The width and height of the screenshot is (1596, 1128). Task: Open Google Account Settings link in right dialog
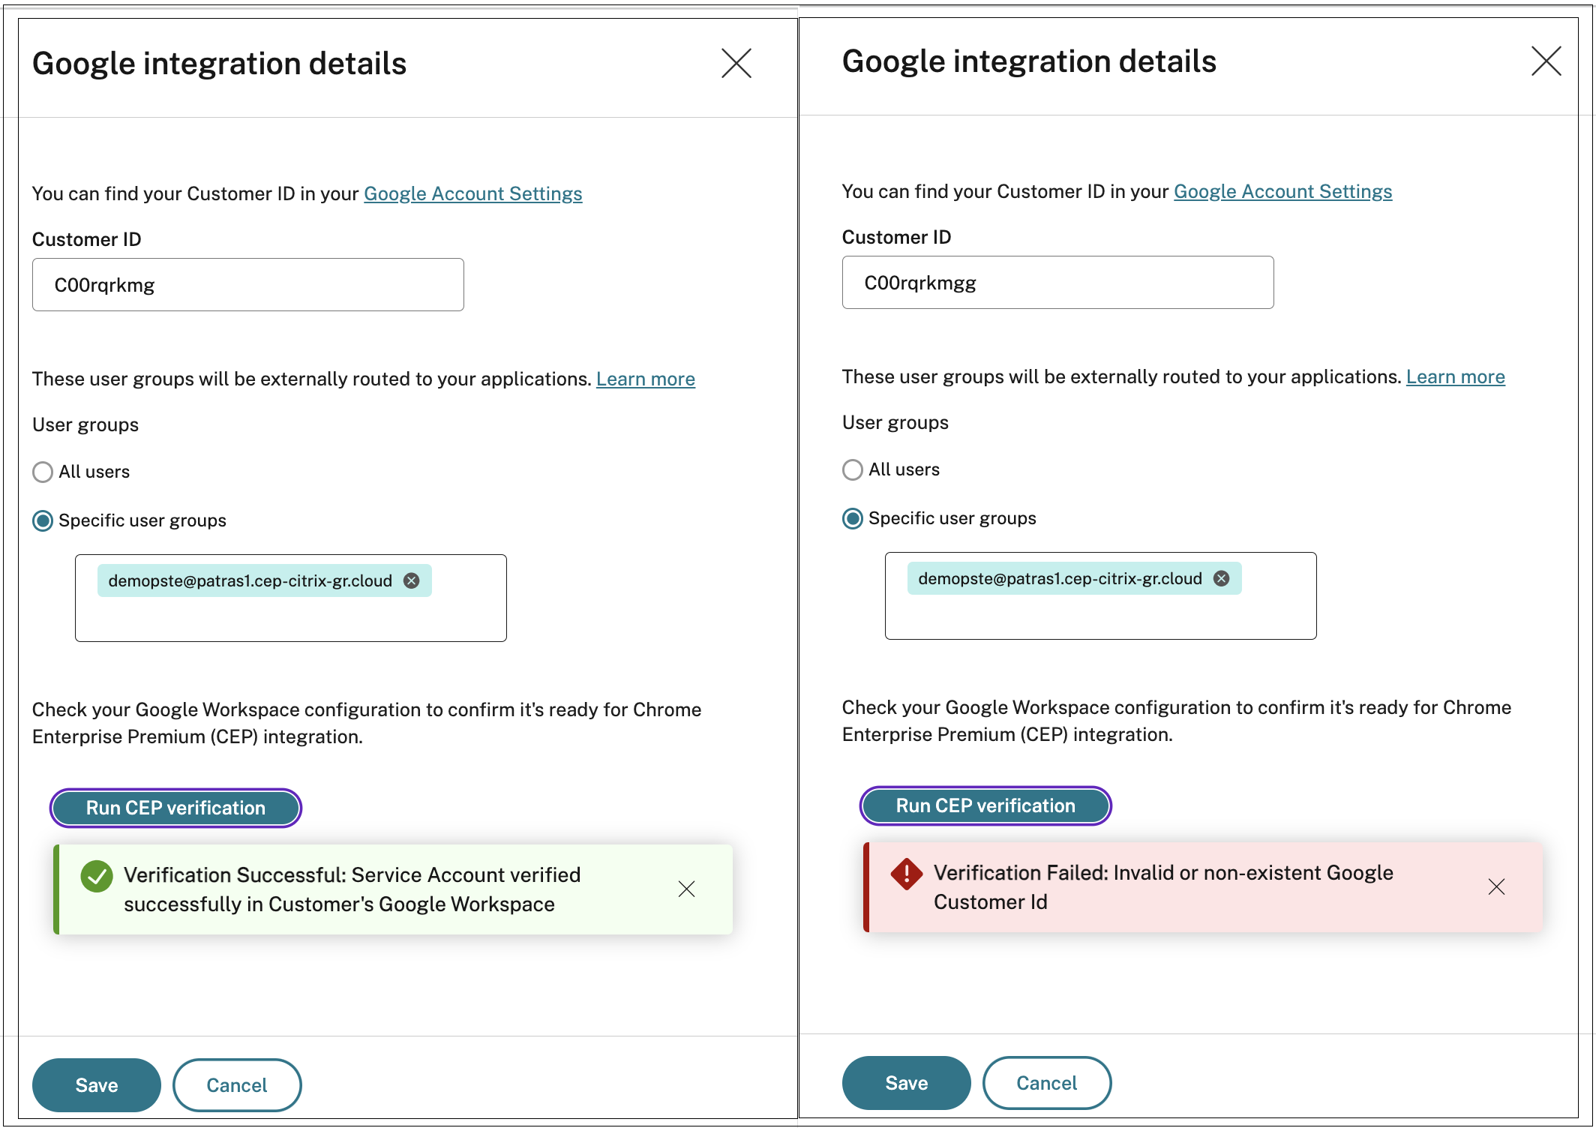pos(1282,191)
